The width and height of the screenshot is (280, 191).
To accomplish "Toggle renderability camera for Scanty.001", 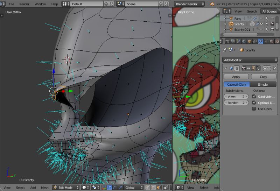I will (x=272, y=29).
